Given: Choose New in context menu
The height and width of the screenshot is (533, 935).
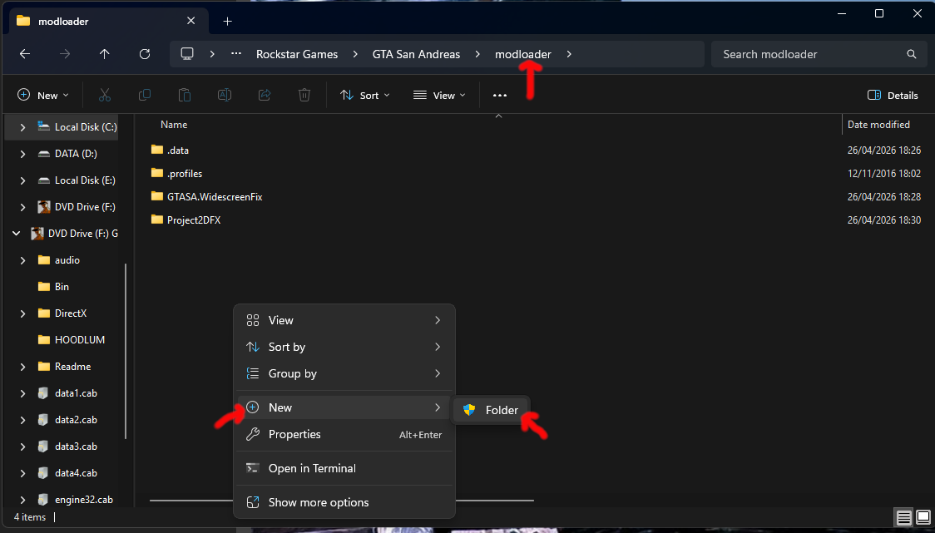Looking at the screenshot, I should point(344,407).
